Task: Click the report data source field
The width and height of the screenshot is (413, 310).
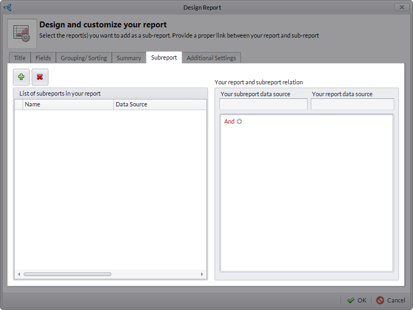Action: click(352, 104)
